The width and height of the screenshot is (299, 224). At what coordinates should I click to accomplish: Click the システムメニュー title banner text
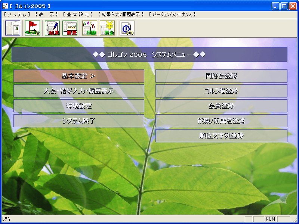(x=149, y=55)
